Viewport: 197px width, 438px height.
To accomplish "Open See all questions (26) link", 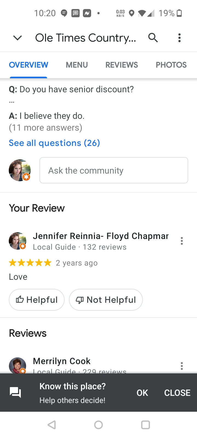I will 54,143.
